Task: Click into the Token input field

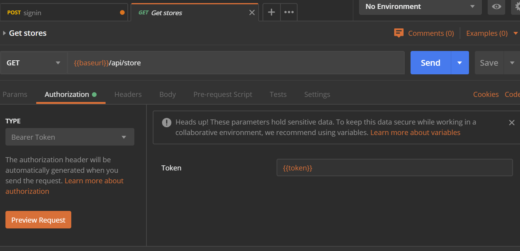Action: 394,168
